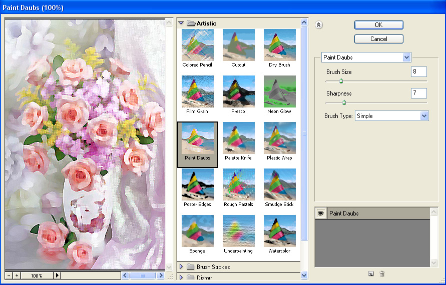446x285 pixels.
Task: Click the Artistic folder icon
Action: [x=191, y=23]
